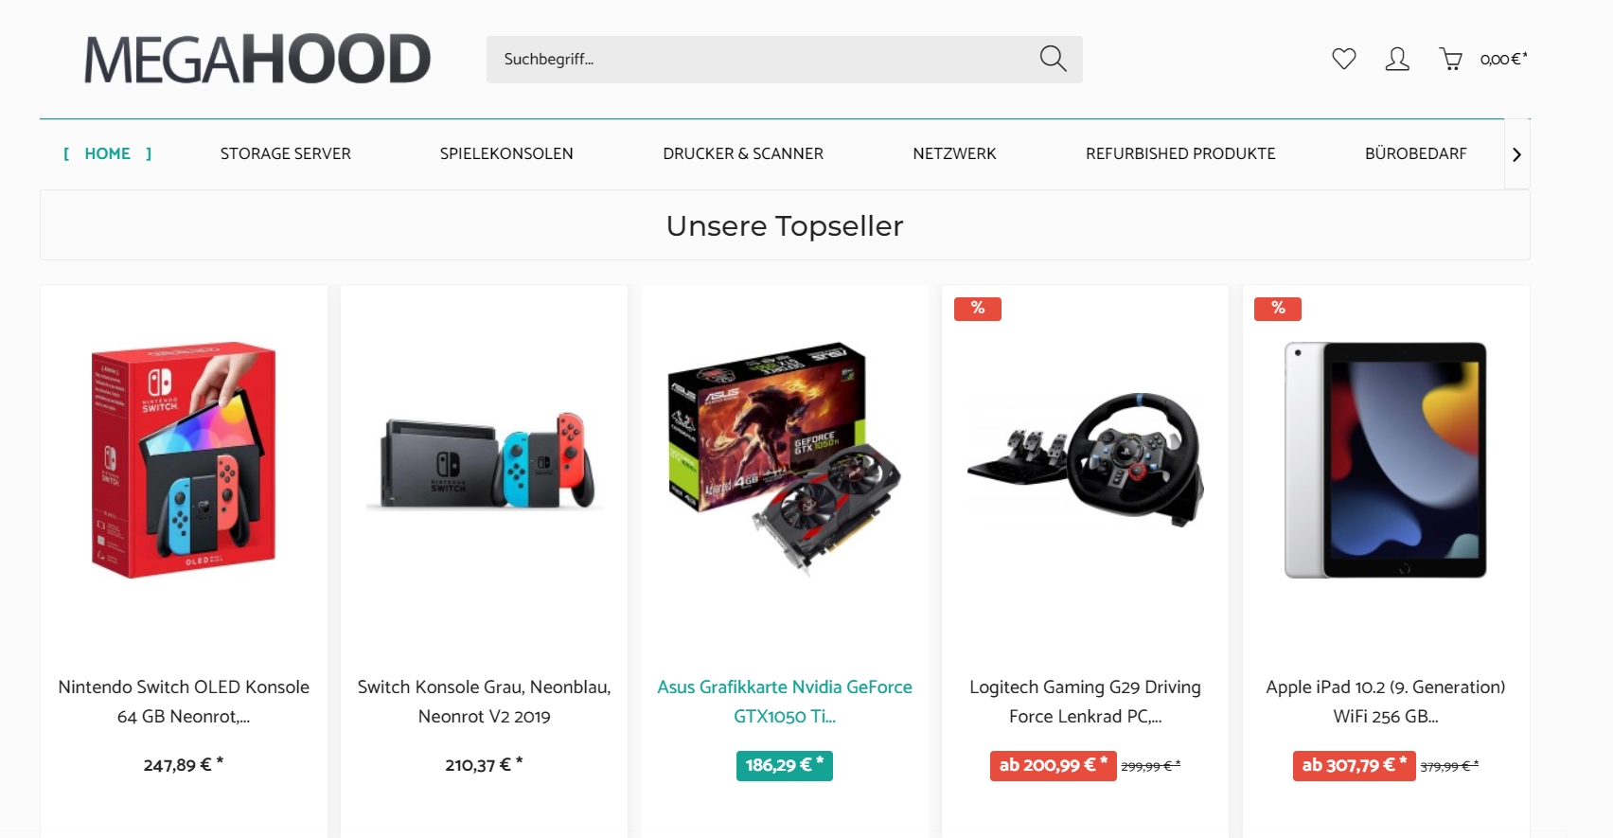Click the Switch Konsole Grau product image
Image resolution: width=1613 pixels, height=838 pixels.
pos(485,459)
